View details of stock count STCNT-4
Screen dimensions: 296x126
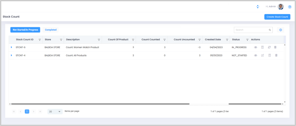256,55
